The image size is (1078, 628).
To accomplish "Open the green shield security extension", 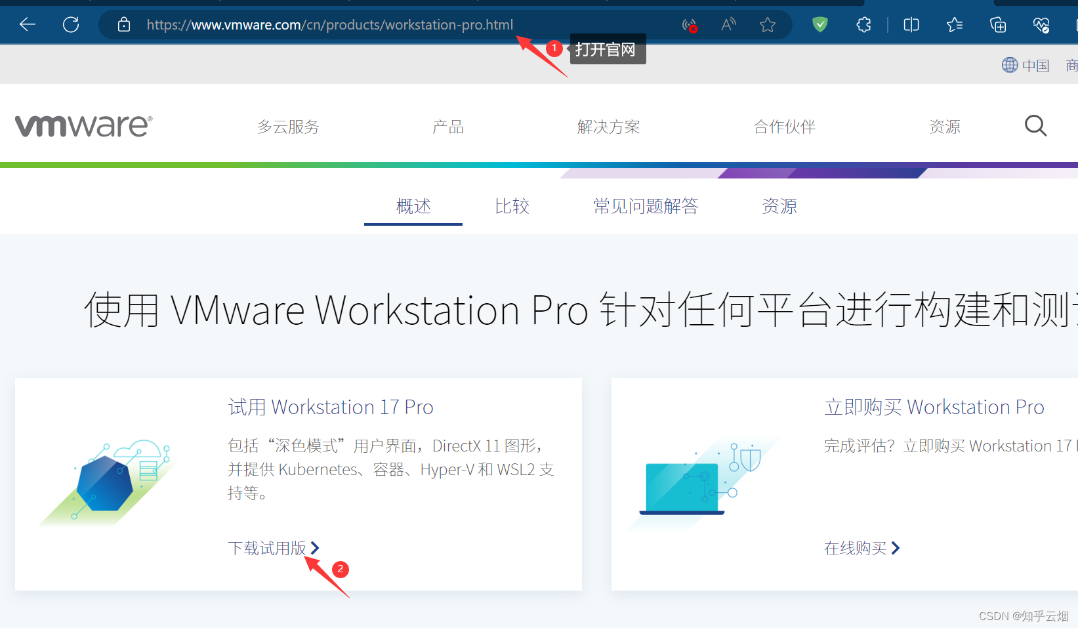I will [820, 25].
